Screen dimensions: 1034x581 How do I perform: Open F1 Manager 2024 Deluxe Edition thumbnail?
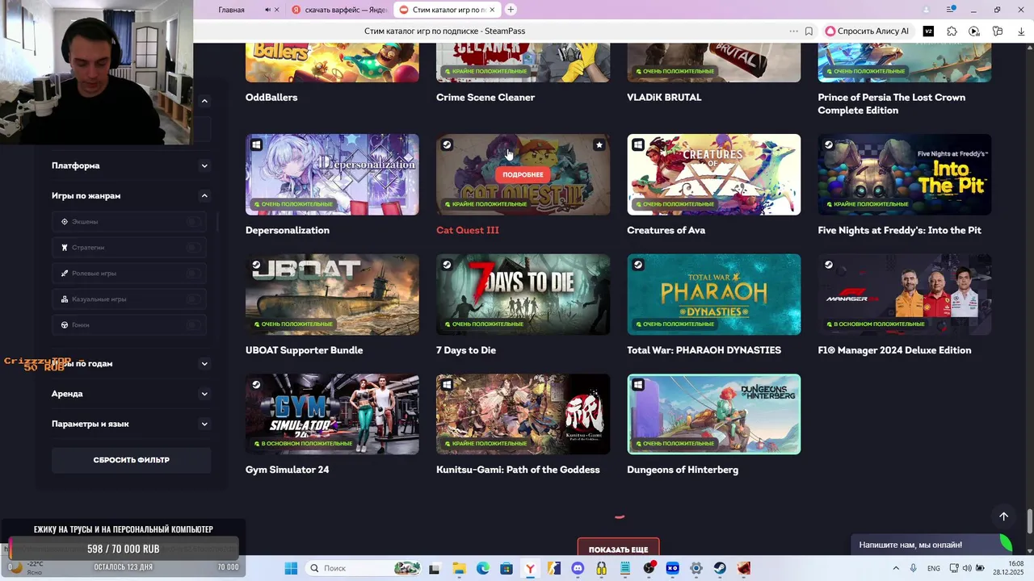[x=905, y=295]
